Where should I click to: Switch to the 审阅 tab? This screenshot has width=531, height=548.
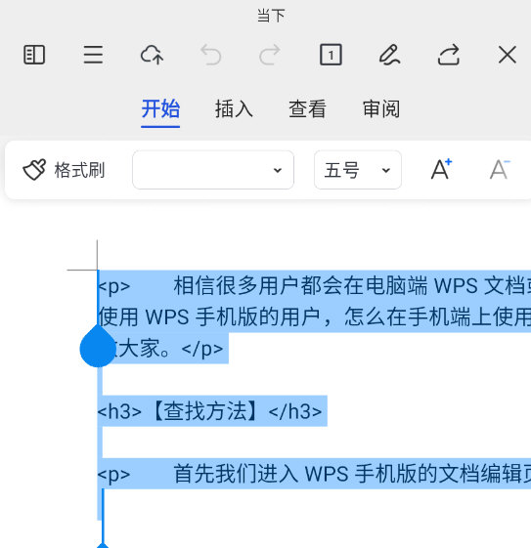(x=381, y=108)
